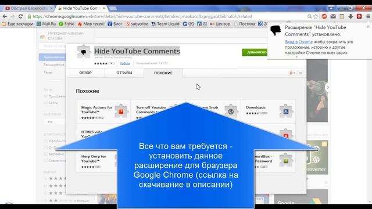Open the Постила bookmark

pyautogui.click(x=244, y=24)
